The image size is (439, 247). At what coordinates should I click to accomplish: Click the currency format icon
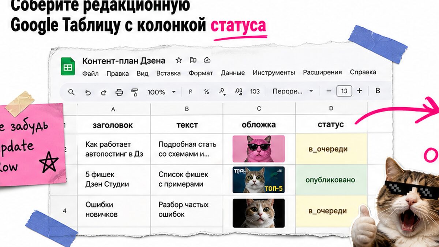[x=190, y=92]
